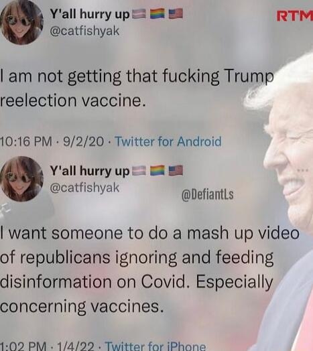Click the rainbow flag emoji in first tweet
Viewport: 313px width, 351px height.
pyautogui.click(x=157, y=14)
